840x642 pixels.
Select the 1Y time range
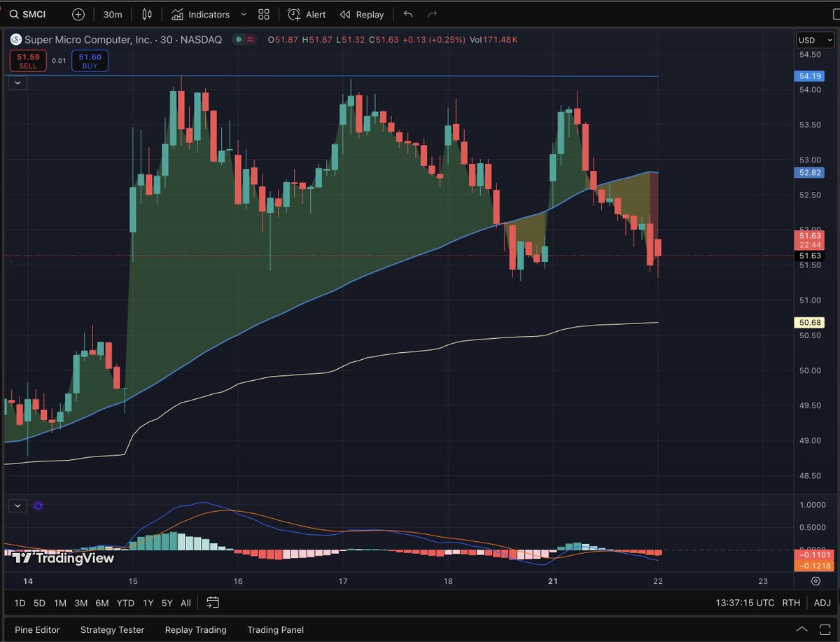tap(148, 602)
